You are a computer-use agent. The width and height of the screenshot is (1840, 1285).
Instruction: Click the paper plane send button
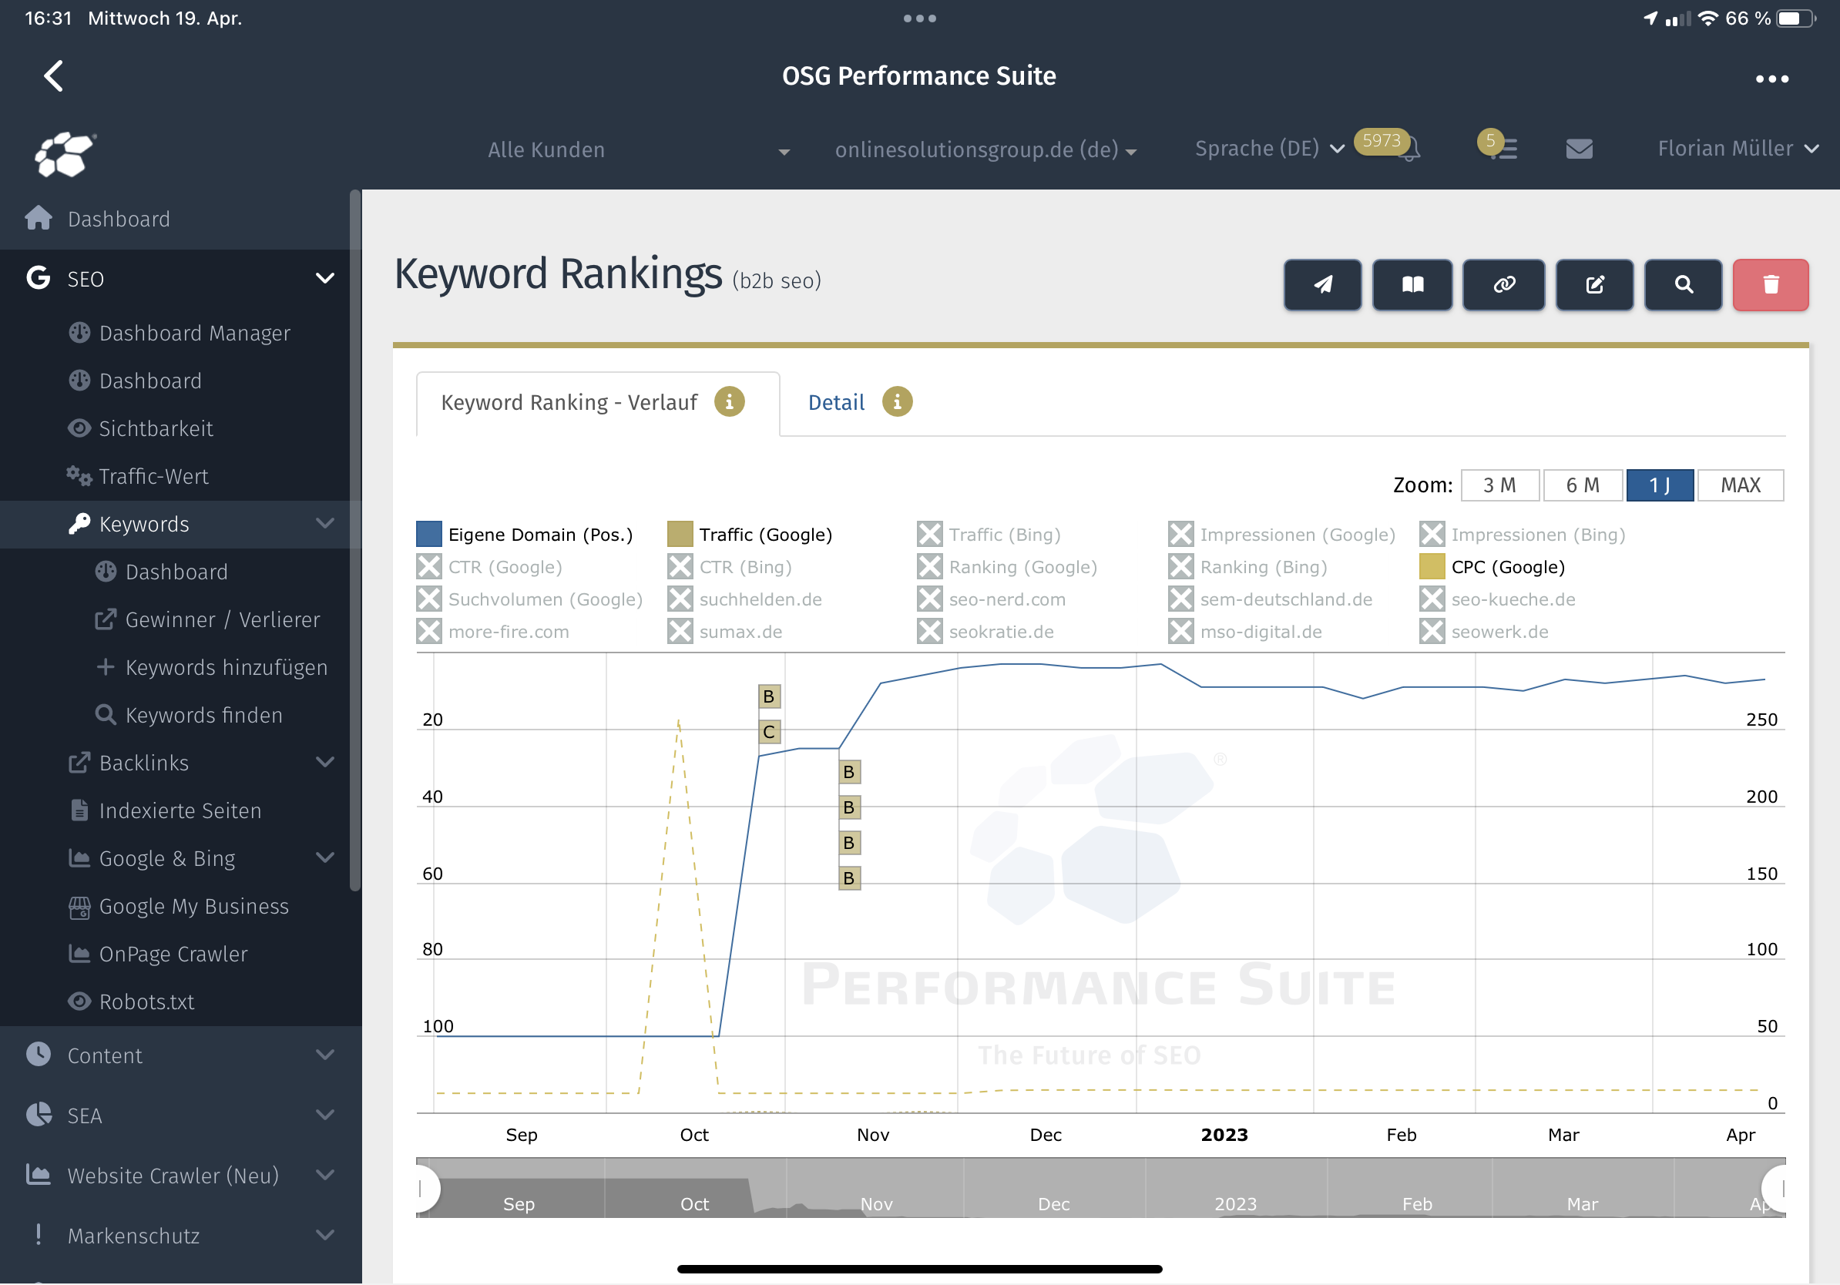tap(1322, 284)
